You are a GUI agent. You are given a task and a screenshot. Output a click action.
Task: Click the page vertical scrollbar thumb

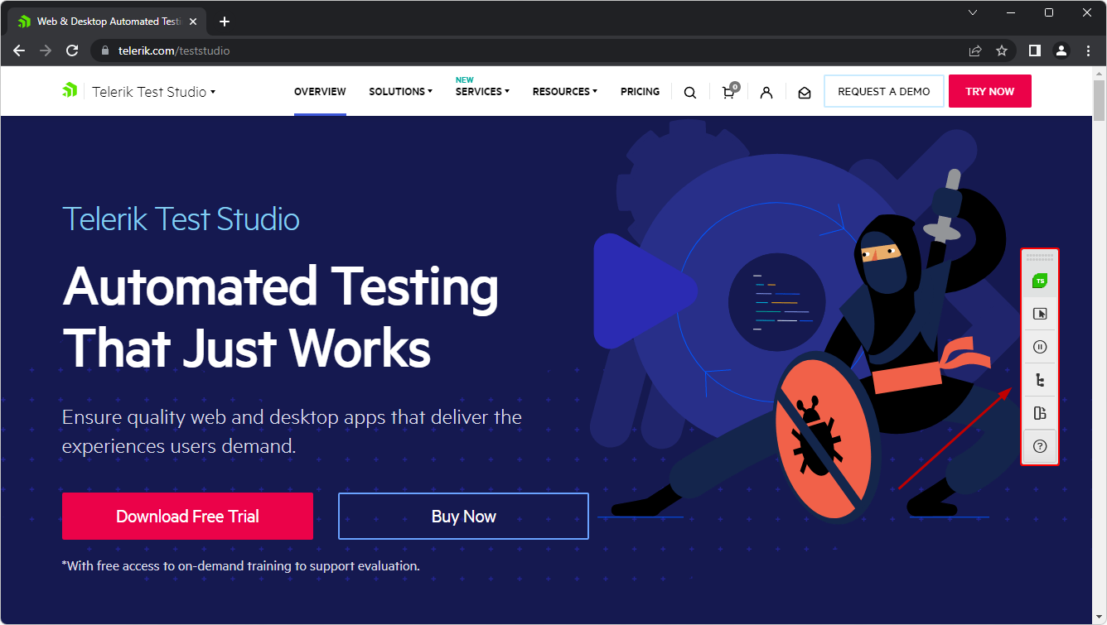point(1099,100)
